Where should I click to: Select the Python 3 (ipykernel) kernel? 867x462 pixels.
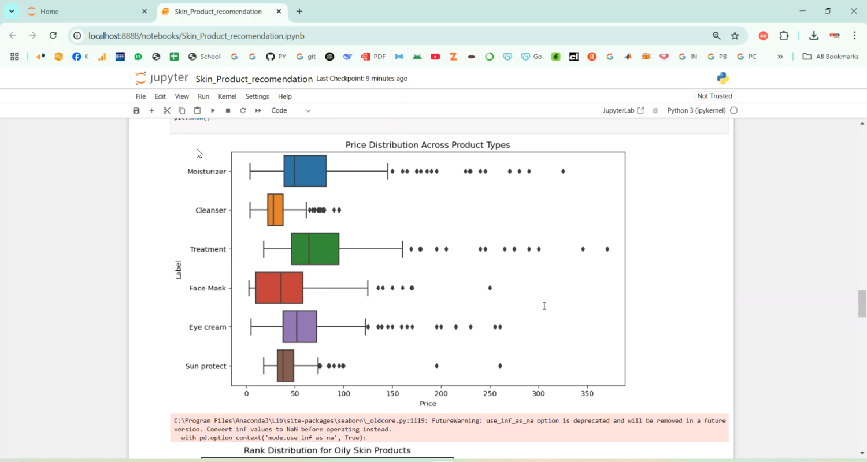[x=696, y=110]
